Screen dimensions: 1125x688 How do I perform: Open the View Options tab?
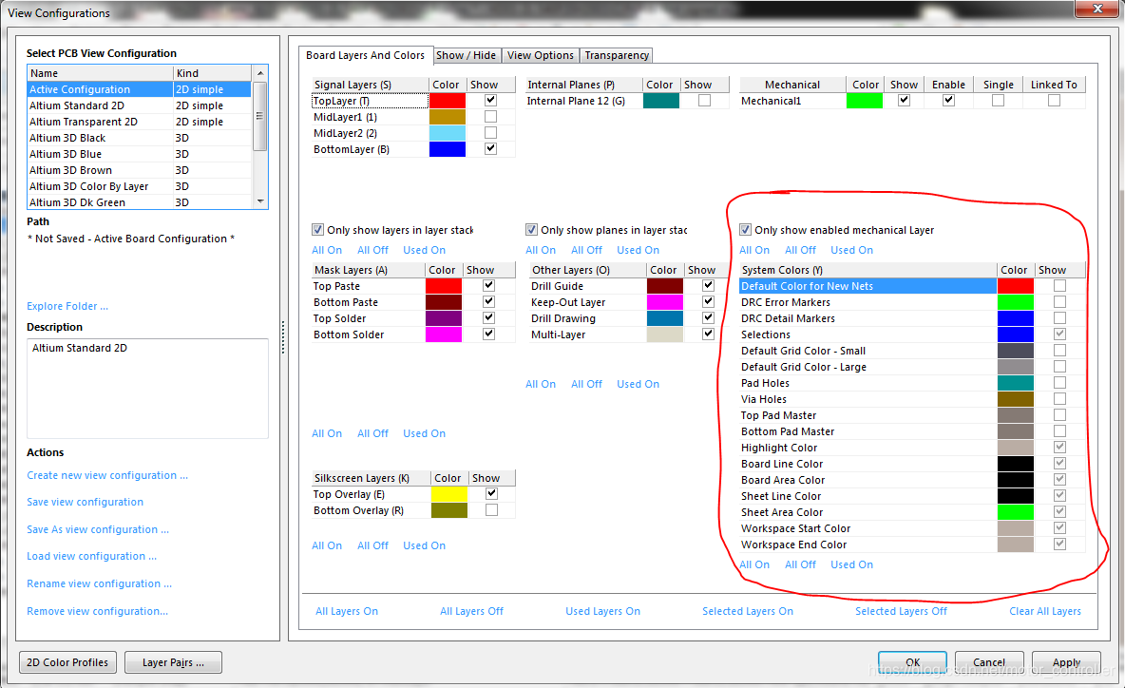(x=541, y=55)
